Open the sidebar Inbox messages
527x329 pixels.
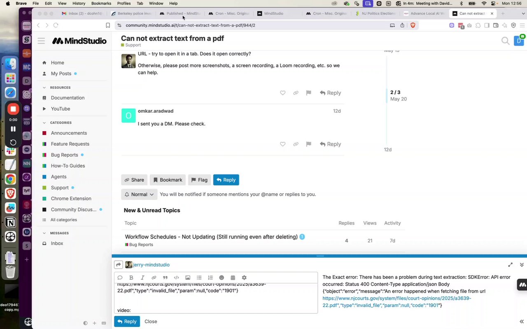click(x=57, y=243)
